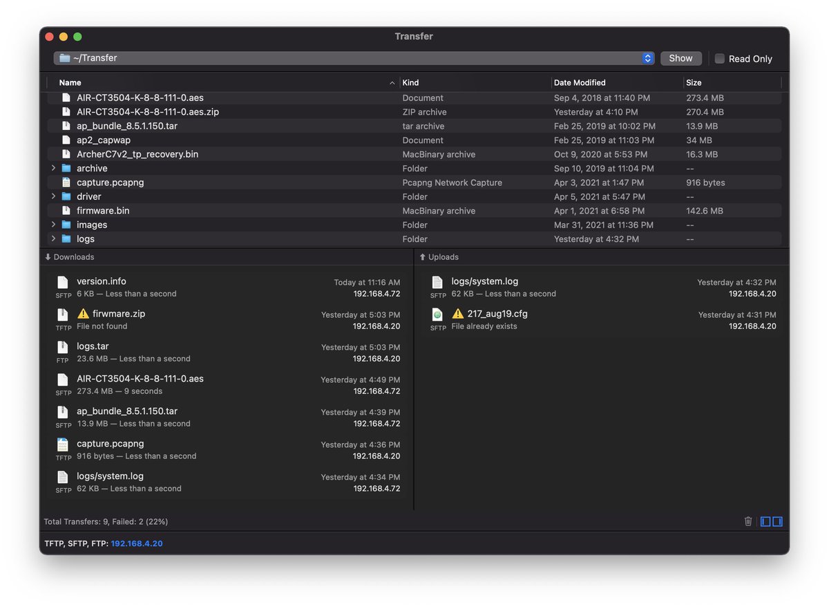829x607 pixels.
Task: Click AIR-CT3504-K-8-8-111-0.aes download icon
Action: pos(63,380)
